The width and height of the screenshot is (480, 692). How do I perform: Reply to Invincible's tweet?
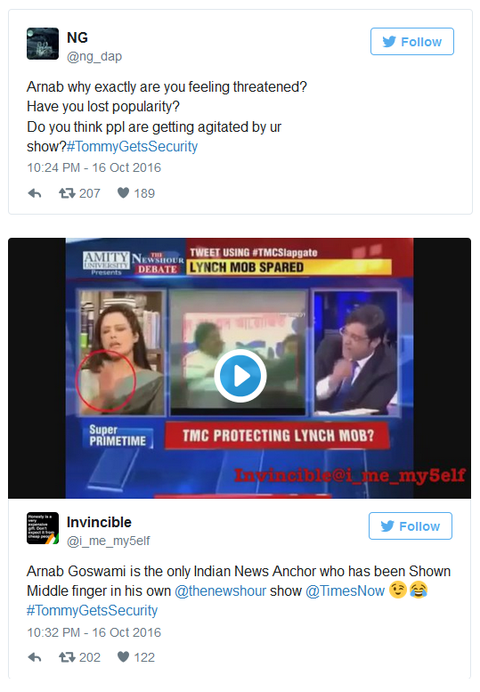click(x=35, y=657)
